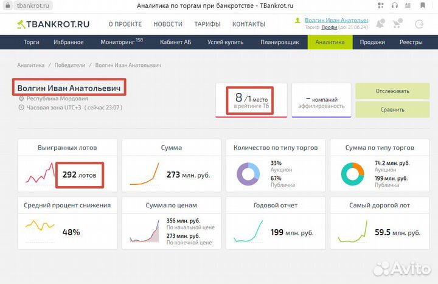
Task: Open the shopping cart icon
Action: click(399, 24)
